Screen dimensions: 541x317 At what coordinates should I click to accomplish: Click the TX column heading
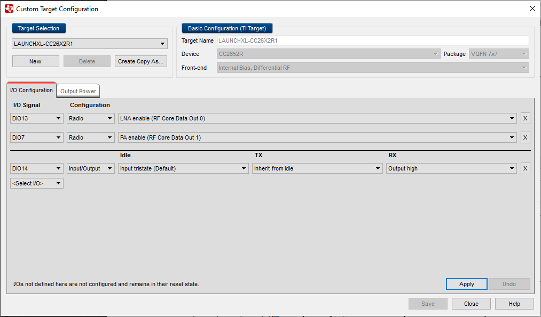pyautogui.click(x=258, y=155)
